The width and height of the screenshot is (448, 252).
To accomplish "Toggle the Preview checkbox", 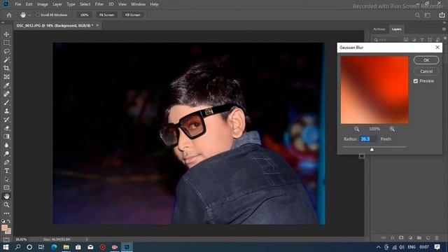I will point(416,81).
